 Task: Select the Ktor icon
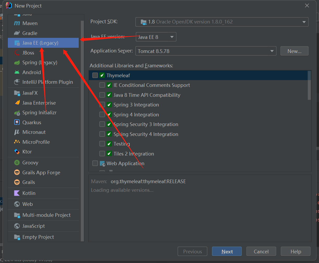17,152
